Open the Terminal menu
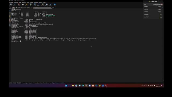172x97 pixels. (x=11, y=2)
